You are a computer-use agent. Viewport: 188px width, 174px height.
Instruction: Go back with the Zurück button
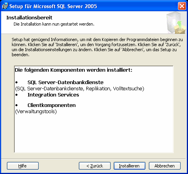coord(95,166)
